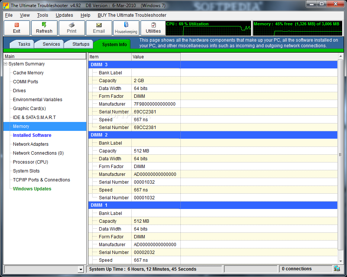The width and height of the screenshot is (347, 277).
Task: Open the File menu
Action: coord(9,15)
